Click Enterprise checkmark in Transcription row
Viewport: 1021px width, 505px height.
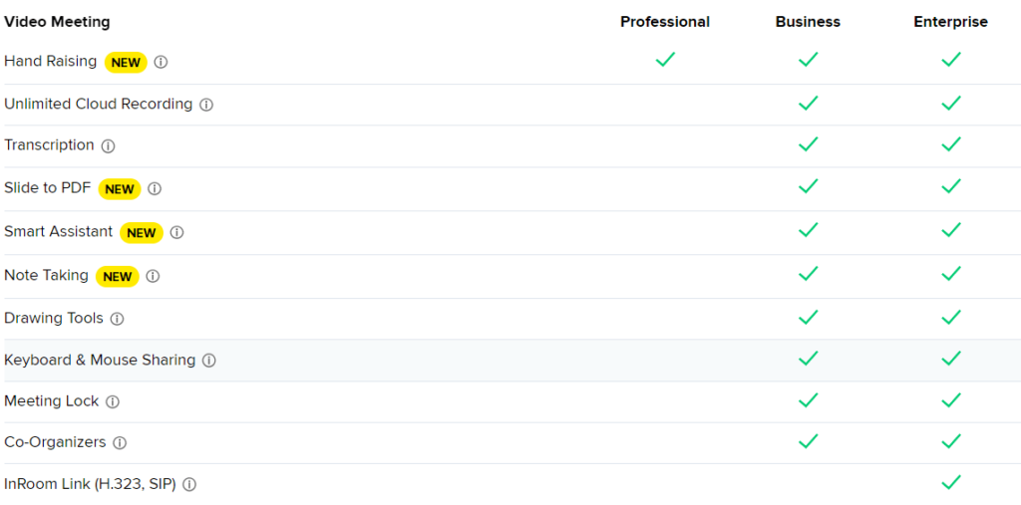(x=951, y=144)
